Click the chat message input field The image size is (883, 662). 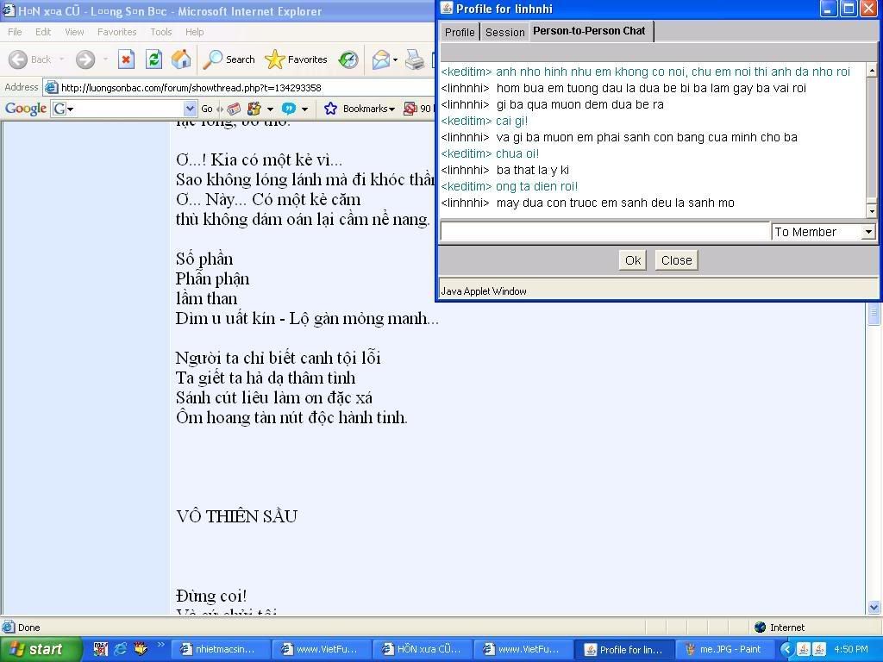pos(604,231)
